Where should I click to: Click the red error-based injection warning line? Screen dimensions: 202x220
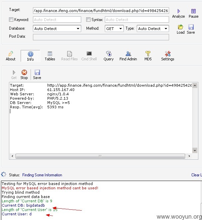pyautogui.click(x=50, y=188)
